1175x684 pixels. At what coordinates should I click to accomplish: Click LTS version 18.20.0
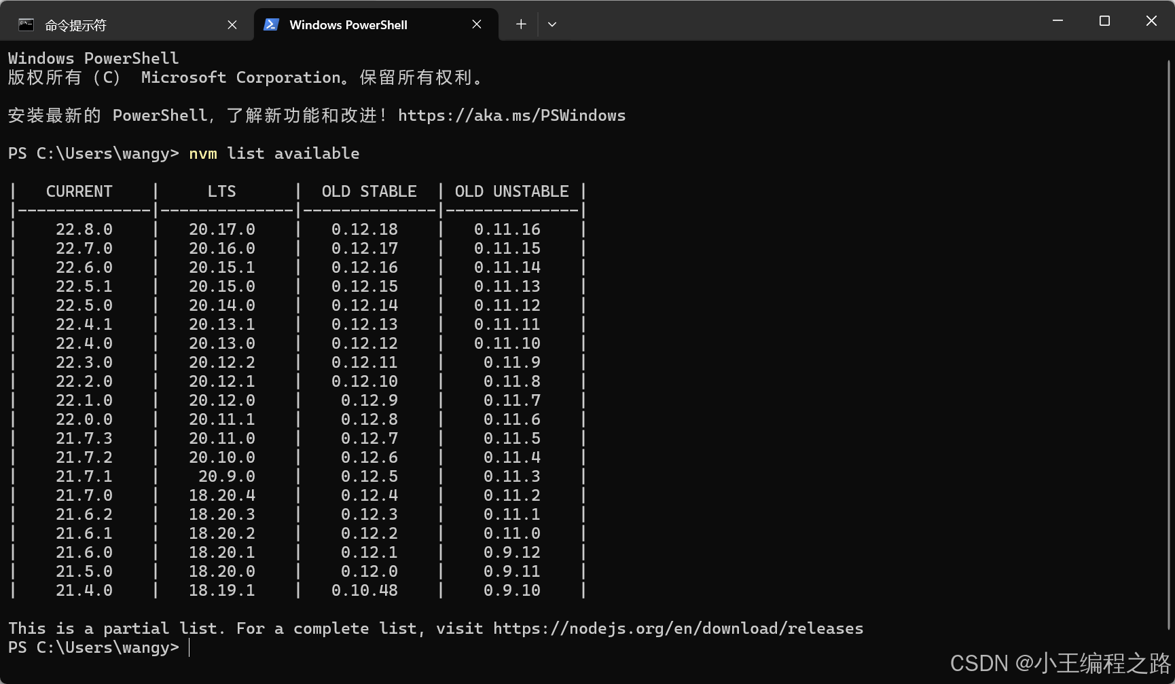point(222,571)
